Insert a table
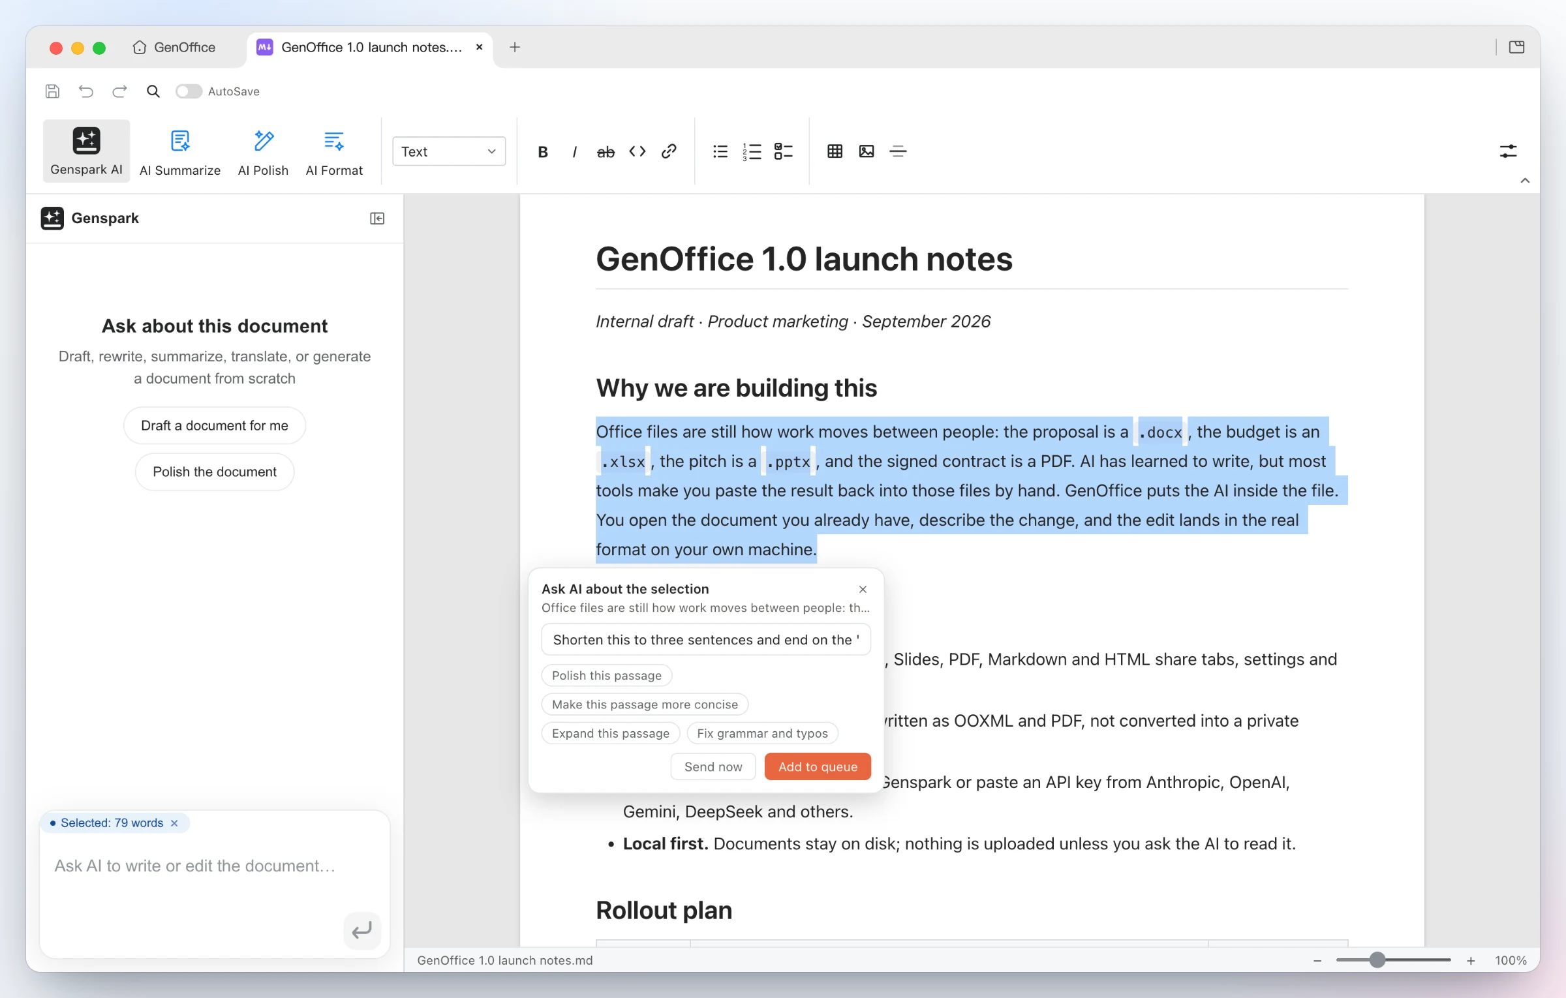 point(835,151)
